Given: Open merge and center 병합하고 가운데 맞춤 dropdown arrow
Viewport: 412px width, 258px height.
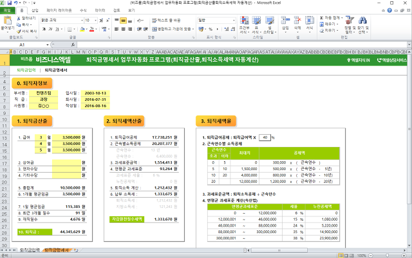Looking at the screenshot, I should click(193, 29).
